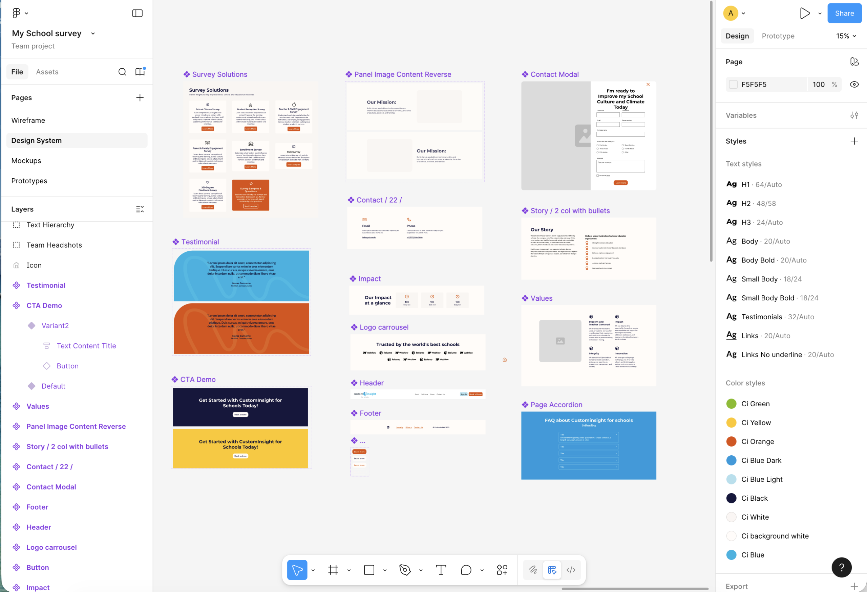Select the Pen tool
This screenshot has height=592, width=867.
405,570
